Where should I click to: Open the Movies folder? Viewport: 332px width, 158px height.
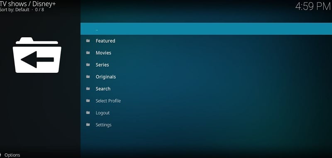click(x=206, y=53)
